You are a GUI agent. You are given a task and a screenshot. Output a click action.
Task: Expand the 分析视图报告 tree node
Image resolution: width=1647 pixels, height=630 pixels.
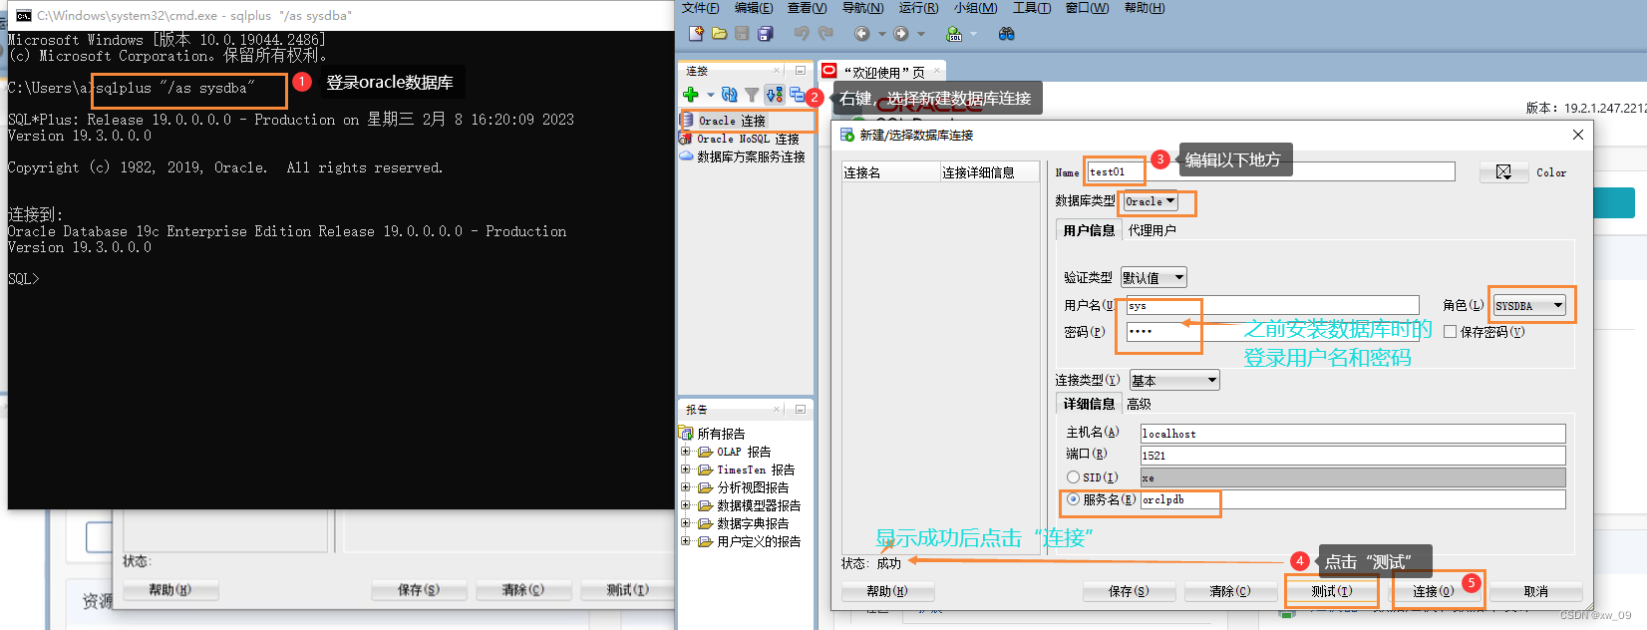pyautogui.click(x=686, y=487)
